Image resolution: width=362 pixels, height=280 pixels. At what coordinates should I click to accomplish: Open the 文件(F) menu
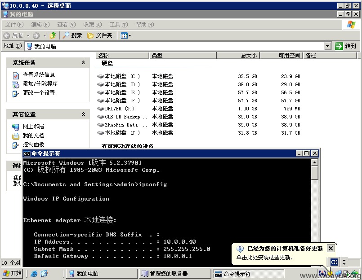click(14, 24)
